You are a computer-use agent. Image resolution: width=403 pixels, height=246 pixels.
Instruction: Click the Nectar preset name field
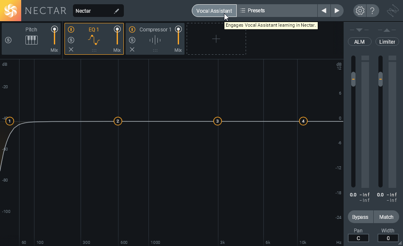[98, 11]
